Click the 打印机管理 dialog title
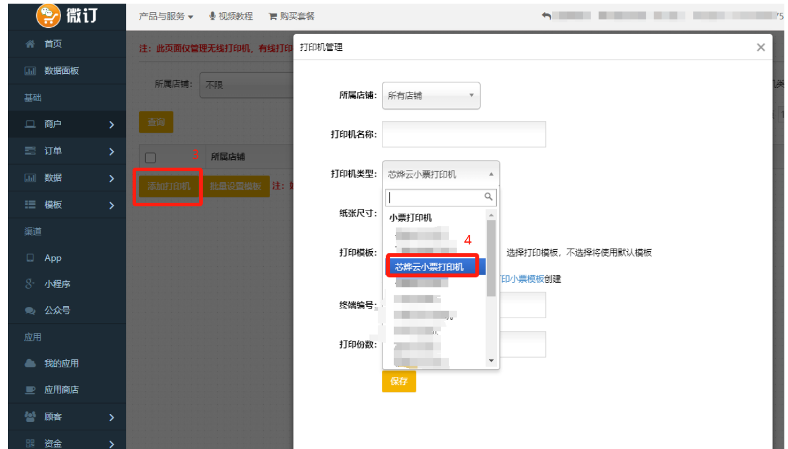 click(x=321, y=47)
